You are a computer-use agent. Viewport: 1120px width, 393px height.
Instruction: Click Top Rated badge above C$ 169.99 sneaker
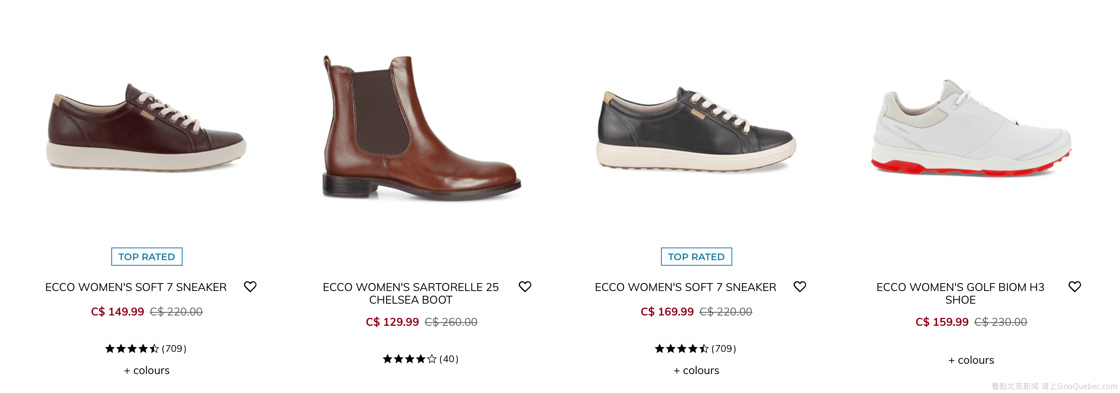point(696,257)
